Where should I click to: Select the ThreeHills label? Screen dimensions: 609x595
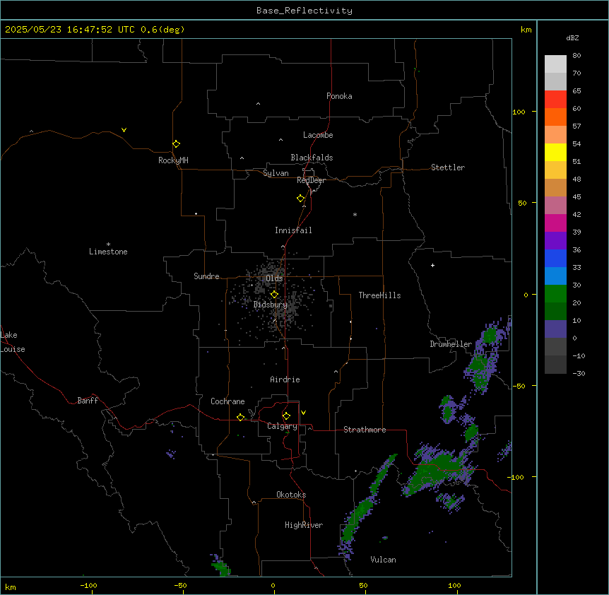[379, 295]
